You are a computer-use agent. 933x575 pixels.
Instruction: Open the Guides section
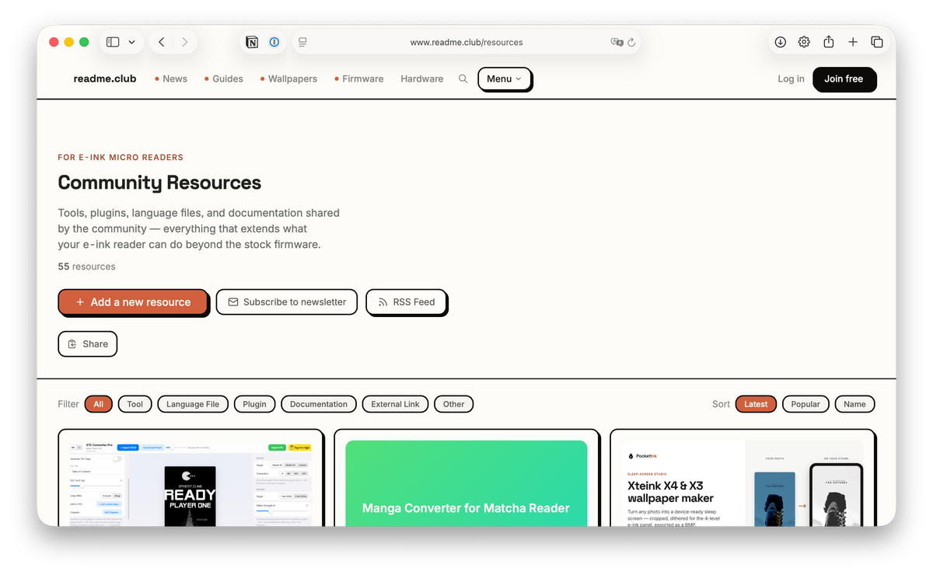click(224, 78)
